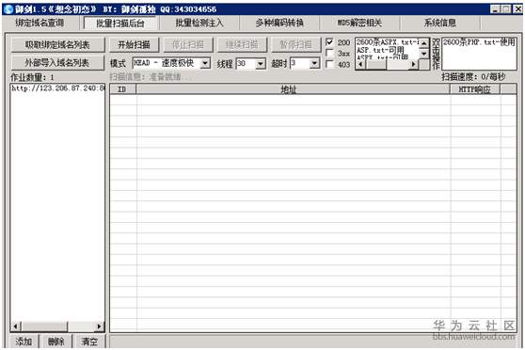Click dictionary list scroll down arrow
Image resolution: width=525 pixels, height=350 pixels.
point(424,54)
